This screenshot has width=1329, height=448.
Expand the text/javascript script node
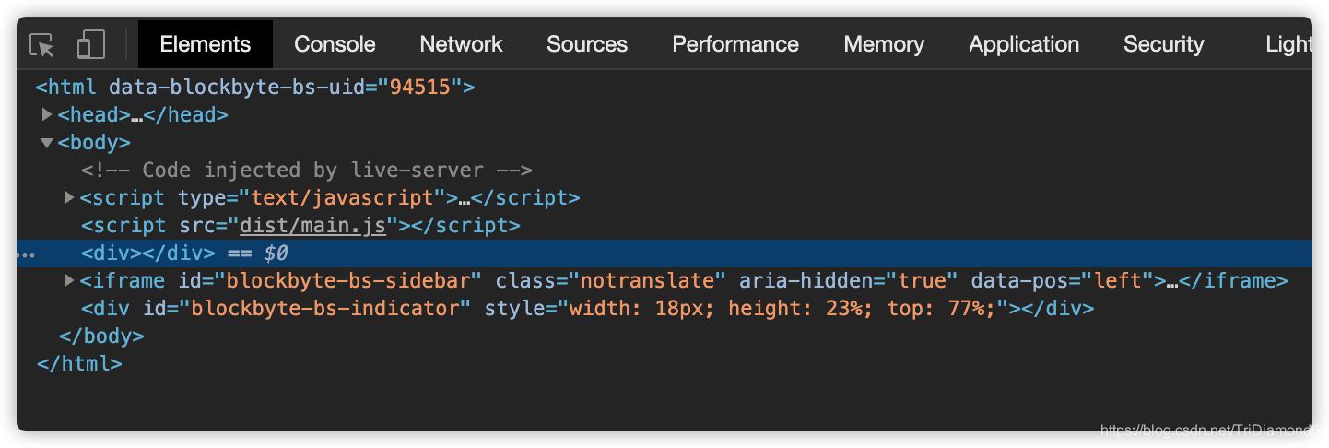(x=69, y=198)
